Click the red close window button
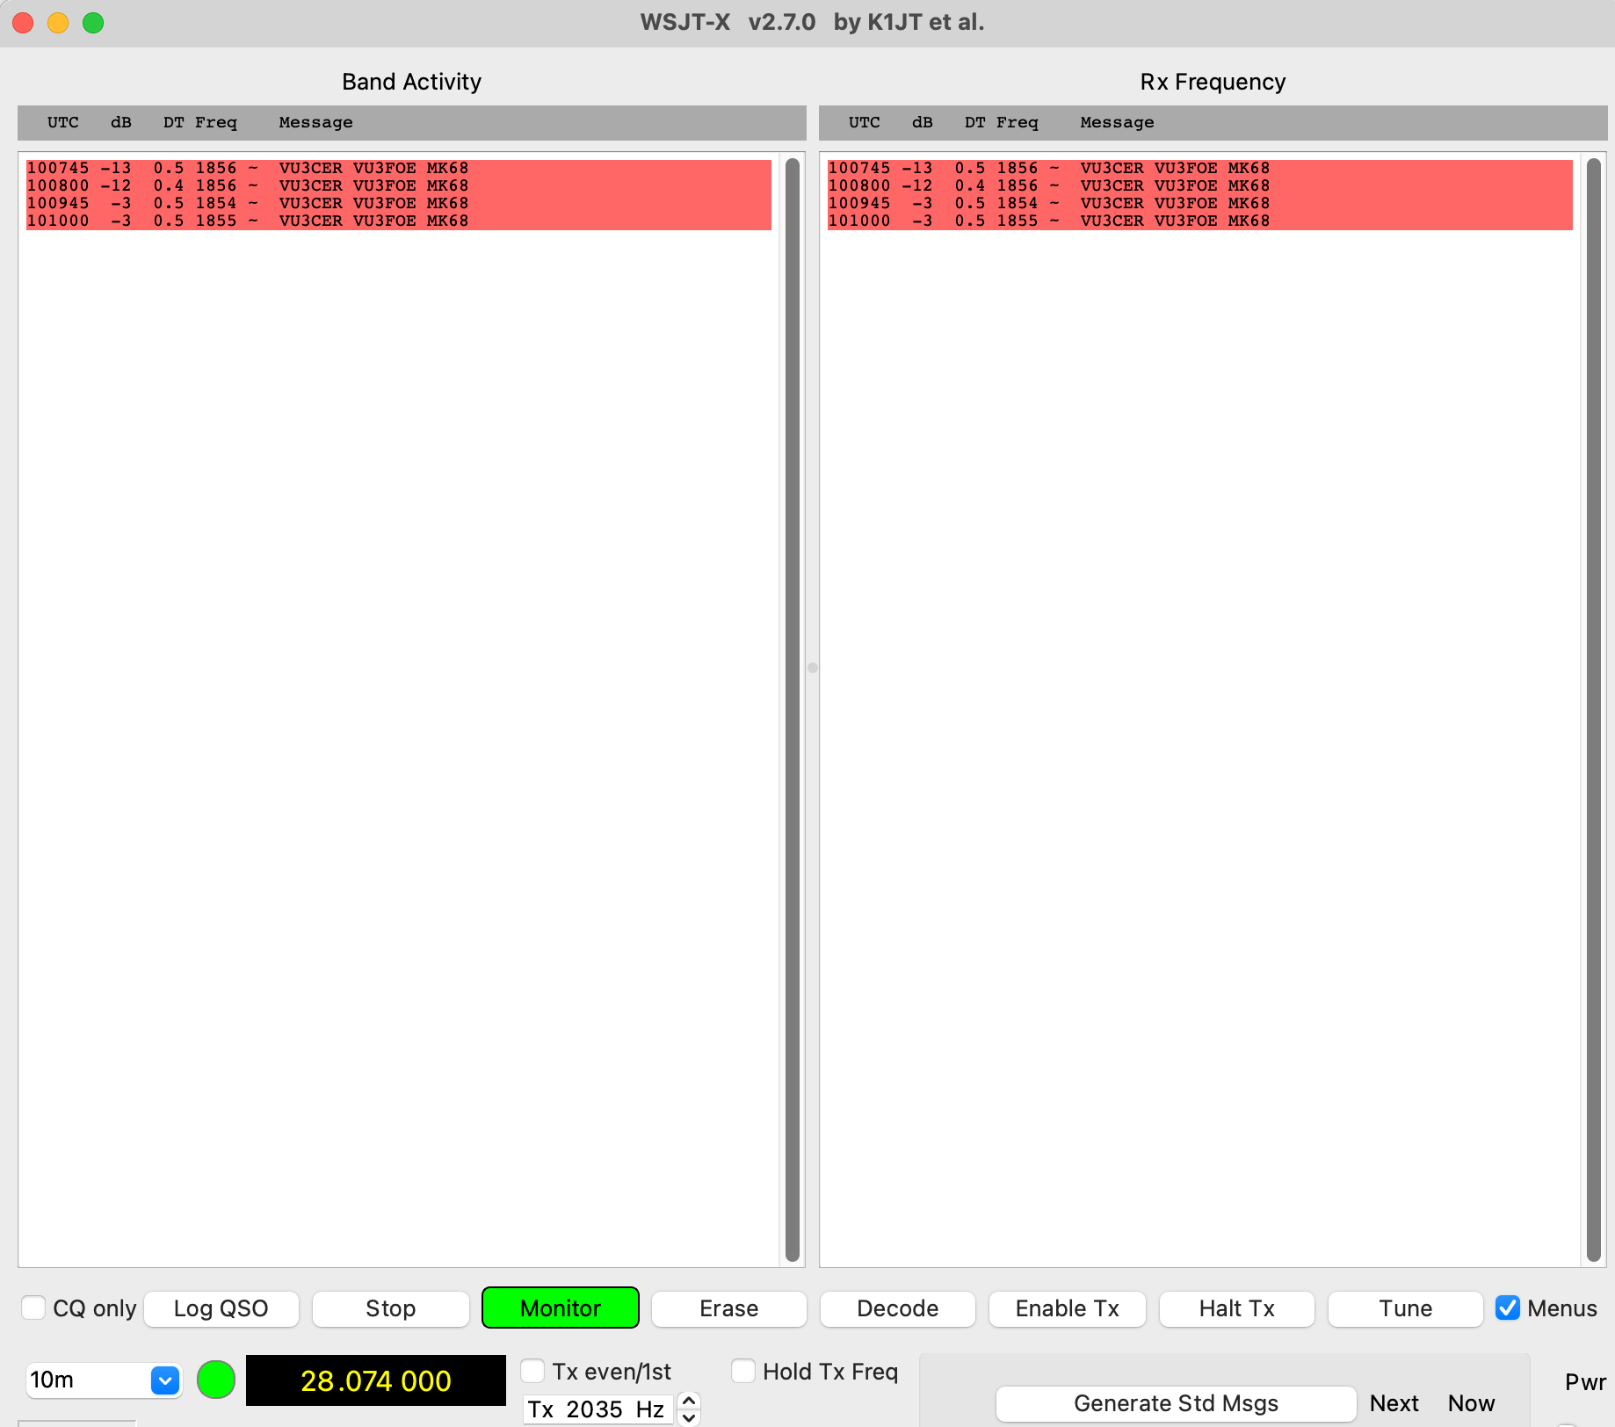 (23, 23)
